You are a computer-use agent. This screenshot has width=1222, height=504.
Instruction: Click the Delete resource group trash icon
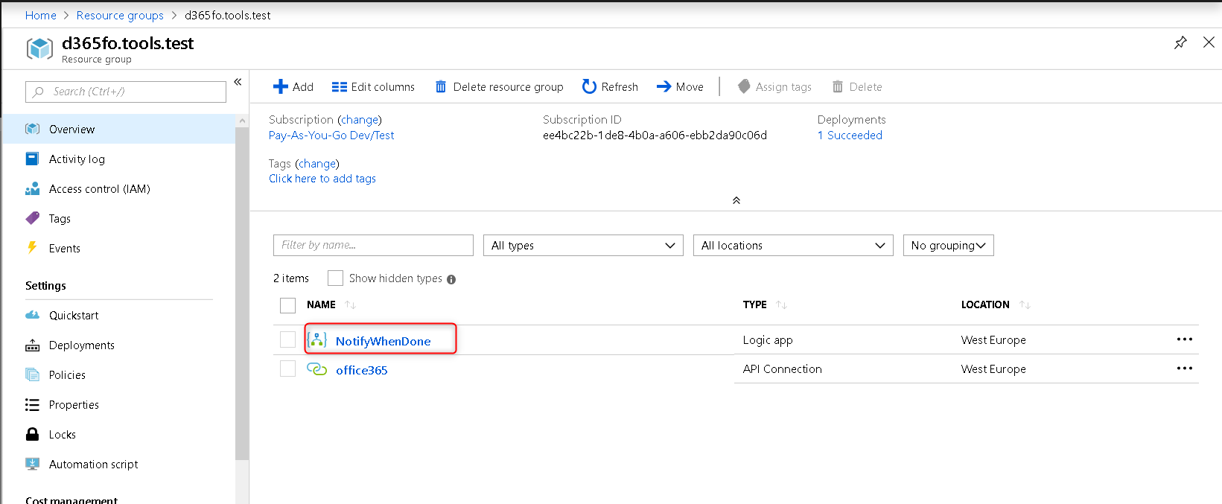441,87
